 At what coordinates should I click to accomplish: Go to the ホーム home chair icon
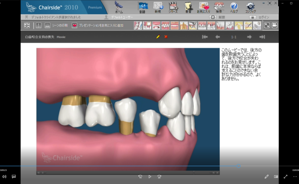pos(119,7)
